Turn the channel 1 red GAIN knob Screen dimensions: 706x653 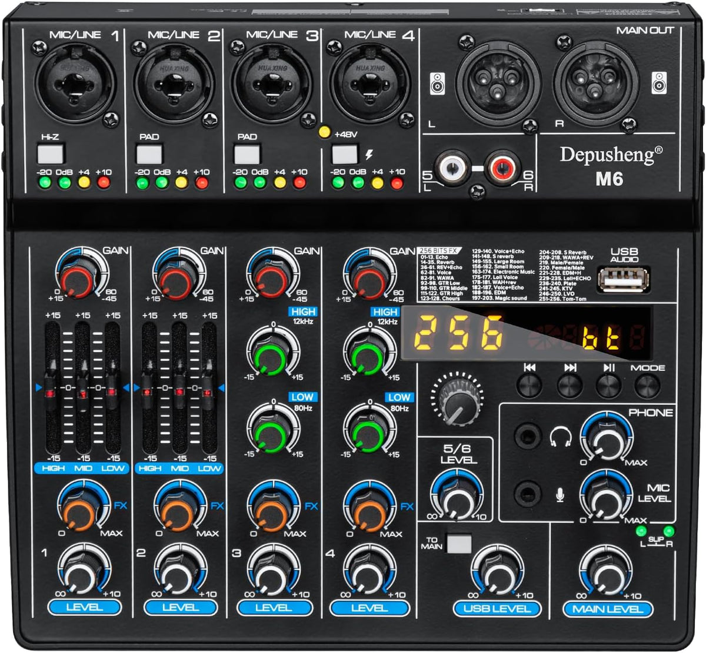tap(79, 281)
